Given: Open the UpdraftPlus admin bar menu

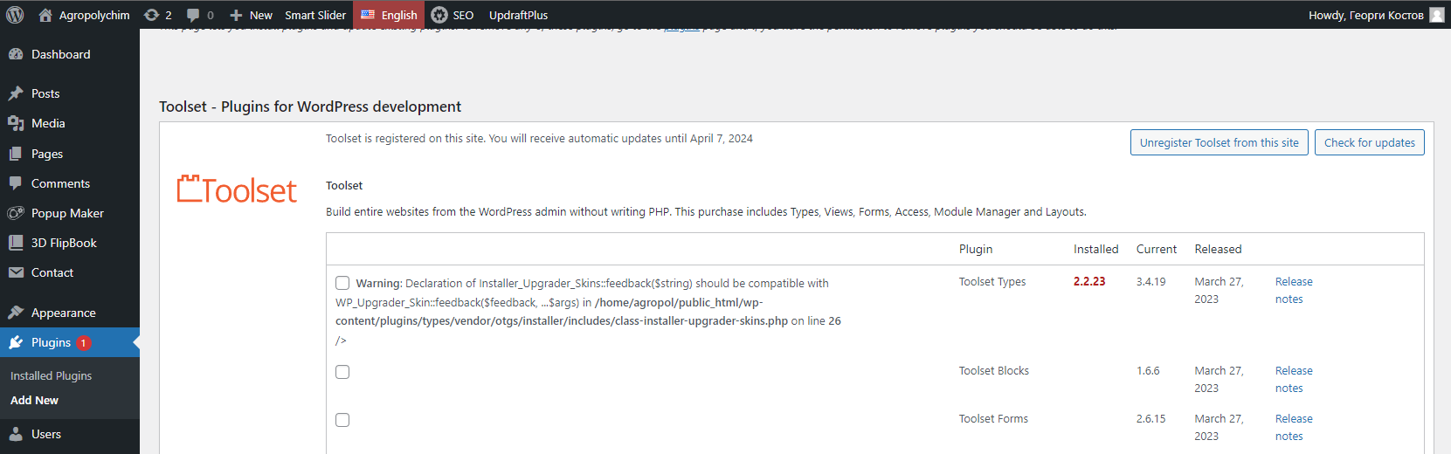Looking at the screenshot, I should (x=518, y=15).
